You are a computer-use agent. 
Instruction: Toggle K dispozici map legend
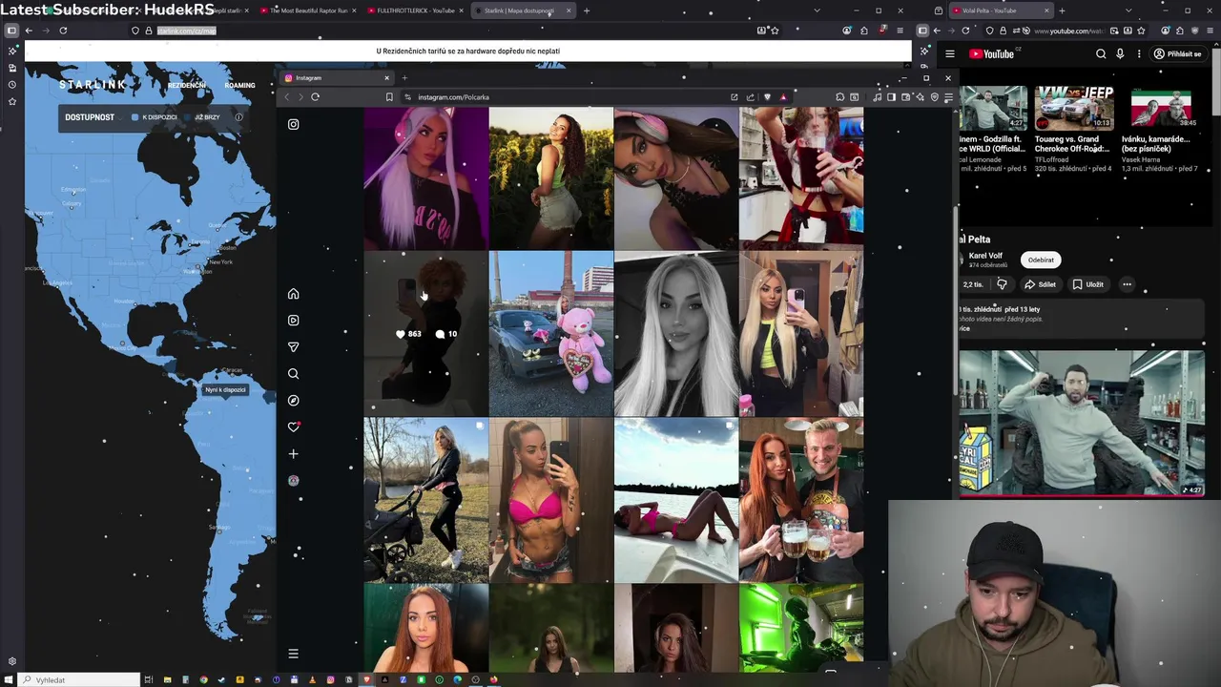(155, 117)
